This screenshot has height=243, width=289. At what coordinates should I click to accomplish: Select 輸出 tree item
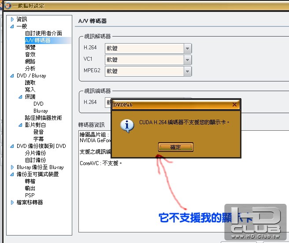coord(30,188)
